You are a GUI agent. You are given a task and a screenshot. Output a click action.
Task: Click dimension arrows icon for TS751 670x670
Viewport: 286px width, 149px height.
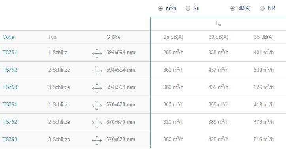pyautogui.click(x=97, y=106)
